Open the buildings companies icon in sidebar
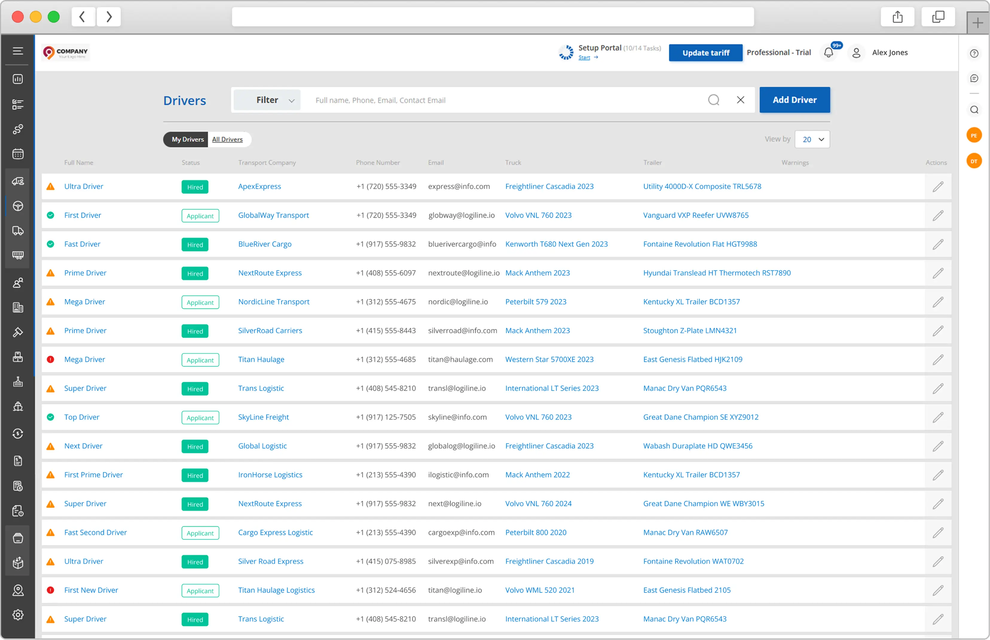The width and height of the screenshot is (990, 640). click(17, 307)
